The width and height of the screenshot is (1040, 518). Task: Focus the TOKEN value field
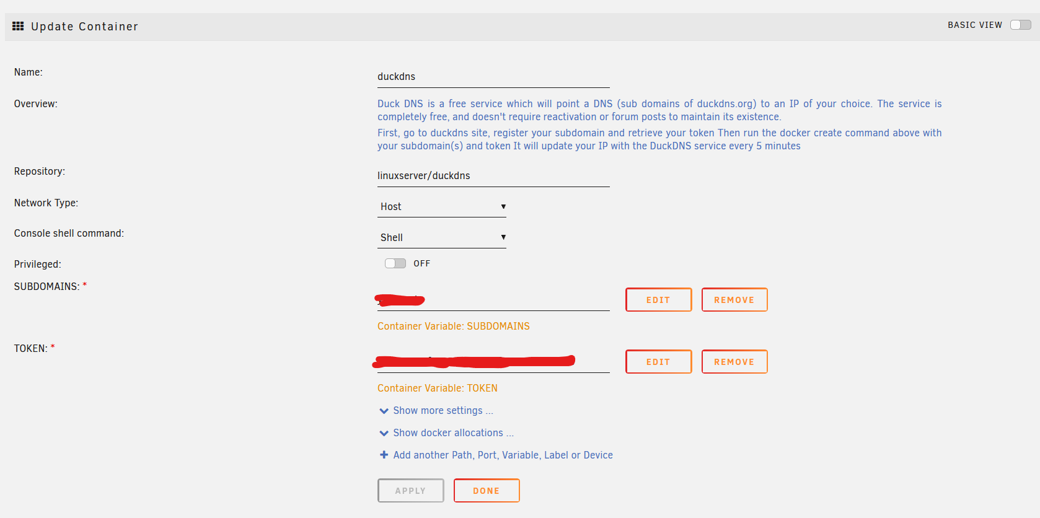[x=493, y=362]
